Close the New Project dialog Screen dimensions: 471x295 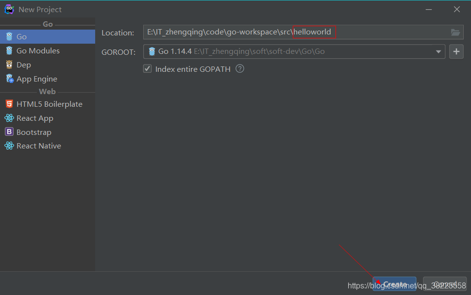pos(457,10)
